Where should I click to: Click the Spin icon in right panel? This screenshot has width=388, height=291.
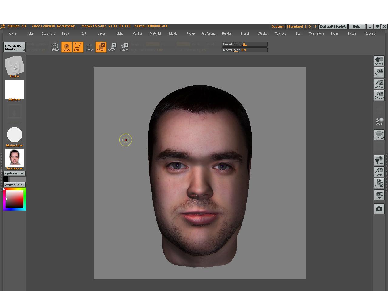click(379, 195)
